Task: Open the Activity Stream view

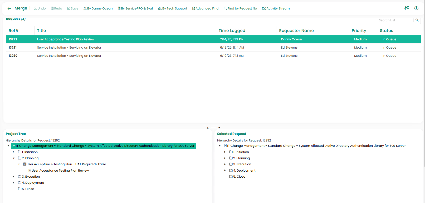Action: tap(276, 8)
